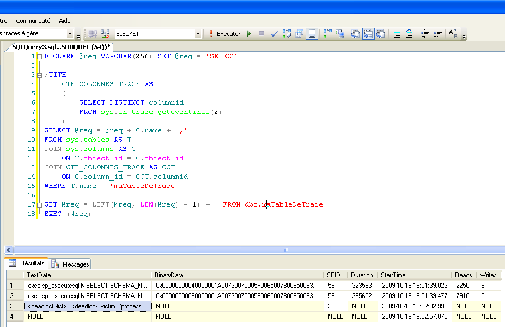Click the blue checkmark parse query icon
This screenshot has height=327, width=505.
pyautogui.click(x=274, y=34)
